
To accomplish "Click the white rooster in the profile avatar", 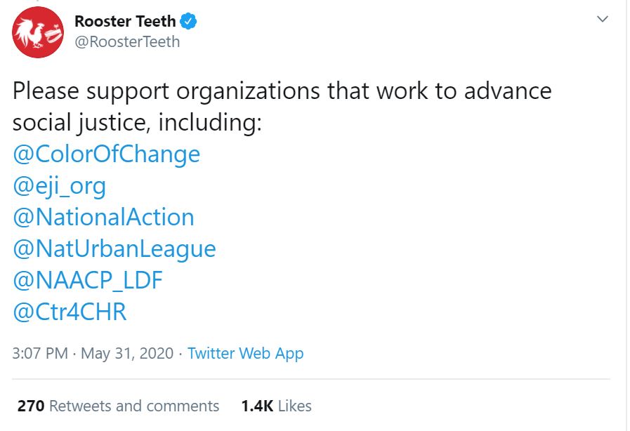I will 30,30.
